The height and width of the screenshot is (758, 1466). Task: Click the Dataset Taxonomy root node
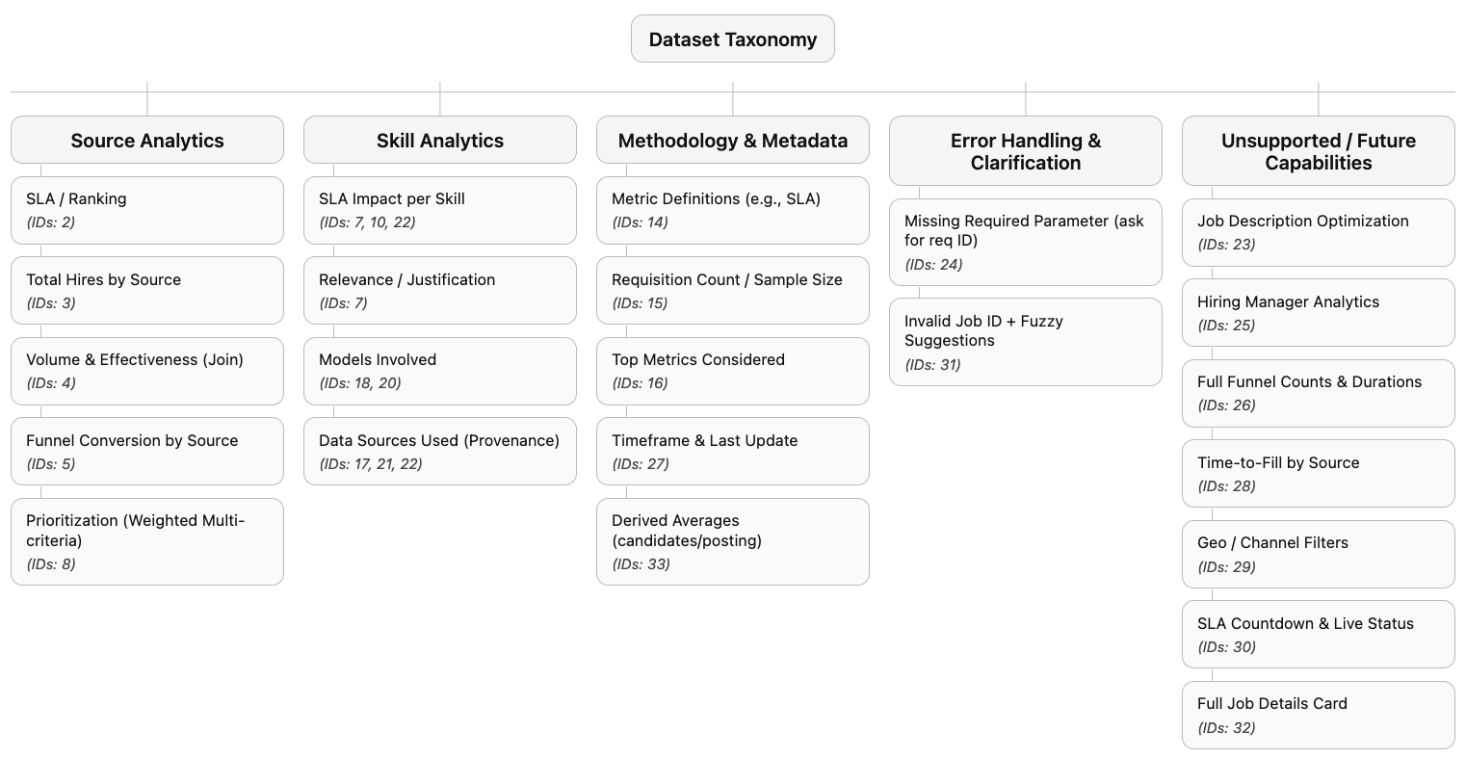pos(732,39)
